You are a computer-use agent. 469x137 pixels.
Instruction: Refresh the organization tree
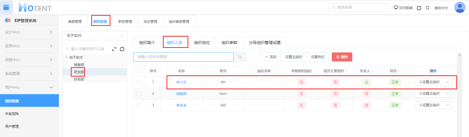point(122,49)
